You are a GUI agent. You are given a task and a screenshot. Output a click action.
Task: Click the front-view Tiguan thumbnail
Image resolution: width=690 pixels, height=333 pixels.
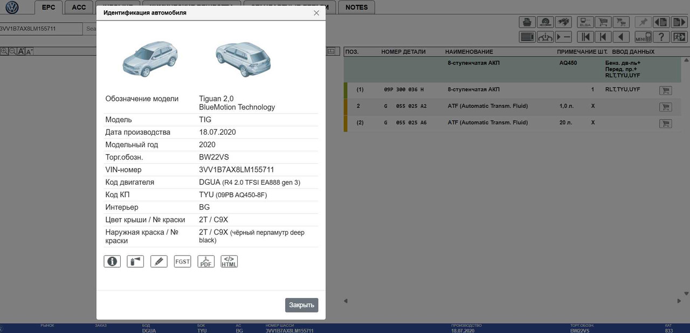149,58
